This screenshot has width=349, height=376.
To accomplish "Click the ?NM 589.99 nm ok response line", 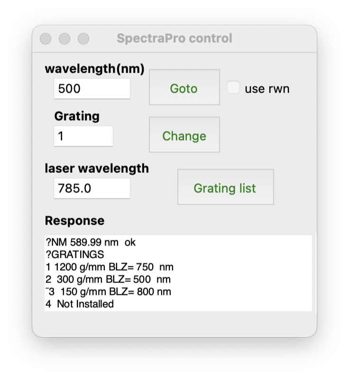I will [91, 243].
